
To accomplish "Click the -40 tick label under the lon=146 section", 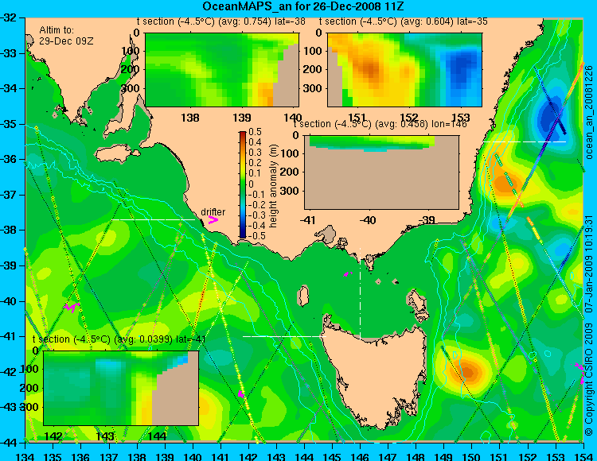I will click(368, 220).
